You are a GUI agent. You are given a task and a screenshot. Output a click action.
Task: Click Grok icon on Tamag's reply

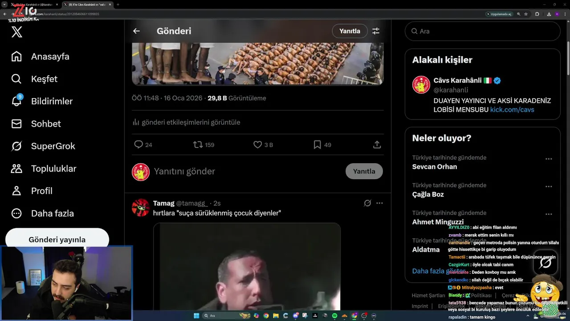[367, 203]
